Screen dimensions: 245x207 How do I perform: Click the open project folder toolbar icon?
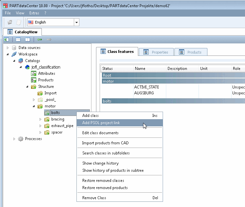(x=10, y=22)
